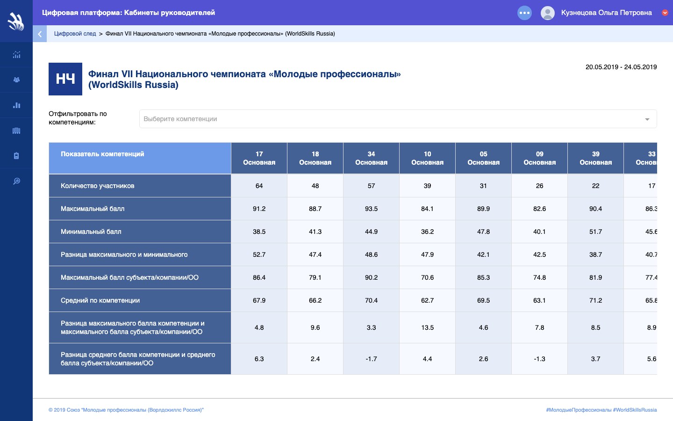Select column header '18 Основная'
Viewport: 673px width, 421px height.
pyautogui.click(x=315, y=158)
